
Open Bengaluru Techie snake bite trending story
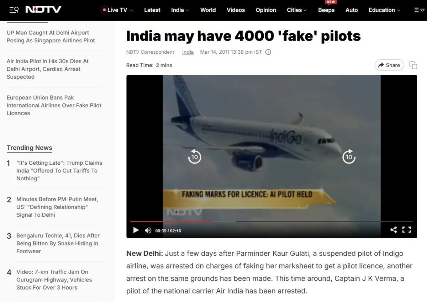tap(57, 243)
